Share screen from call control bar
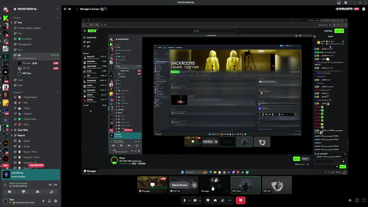The height and width of the screenshot is (207, 368). 208,200
